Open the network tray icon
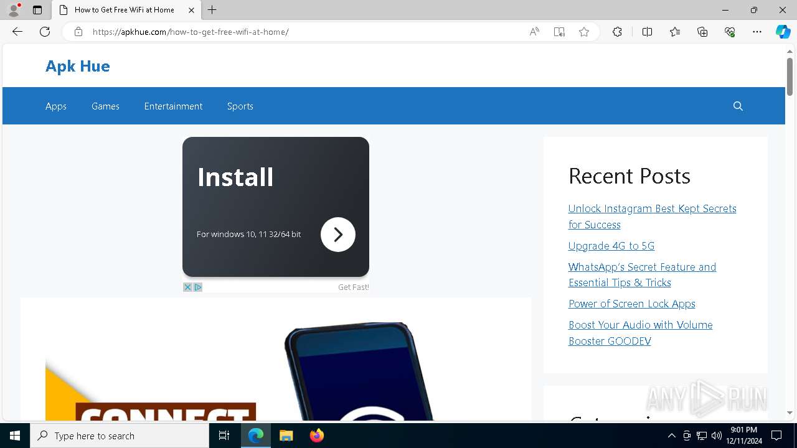The image size is (797, 448). [x=702, y=436]
